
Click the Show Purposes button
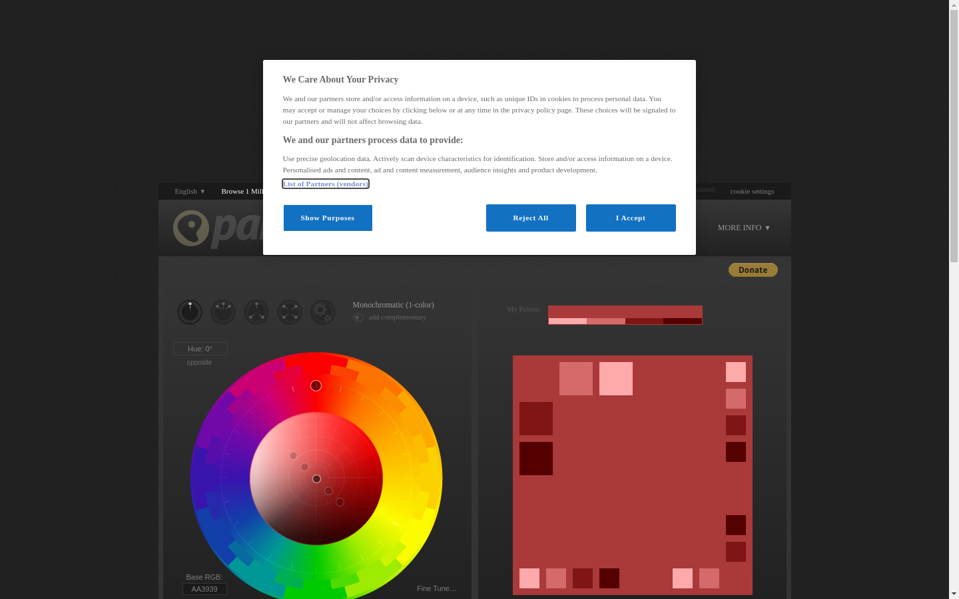(x=328, y=218)
